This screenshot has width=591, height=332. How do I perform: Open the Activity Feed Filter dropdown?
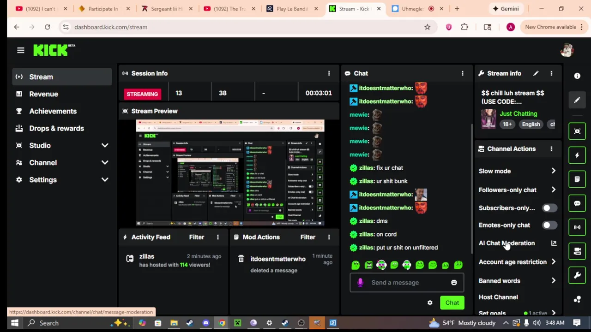coord(196,237)
